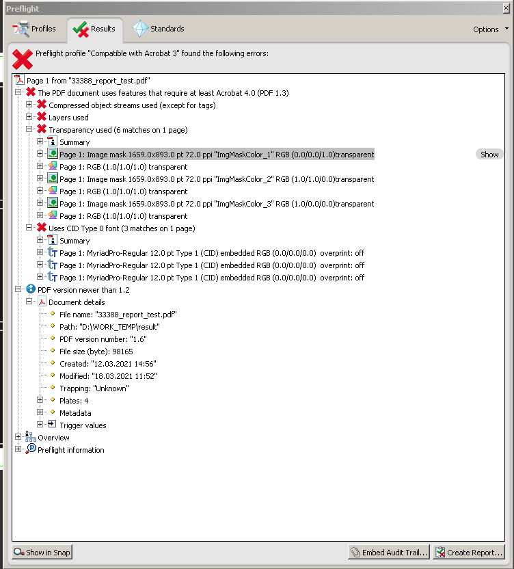Click Embed Audit Trail button
The height and width of the screenshot is (569, 514).
pyautogui.click(x=389, y=553)
